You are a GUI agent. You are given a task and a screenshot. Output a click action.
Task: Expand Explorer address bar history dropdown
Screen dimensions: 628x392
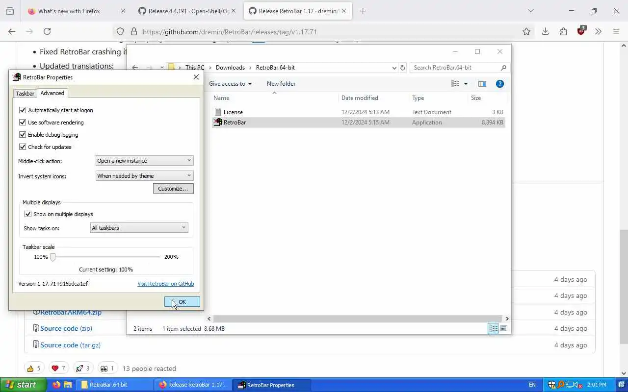[394, 68]
